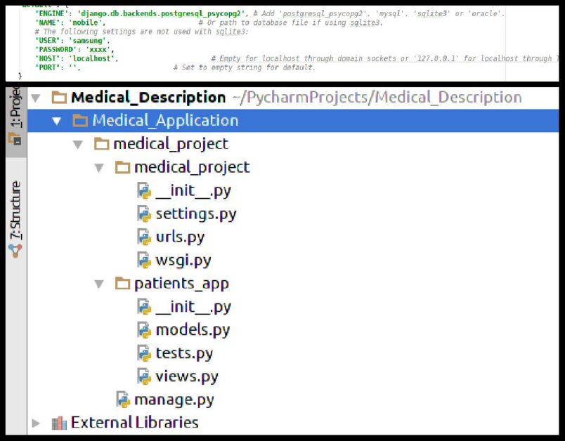Open the 1: Project tool window tab

[x=15, y=114]
